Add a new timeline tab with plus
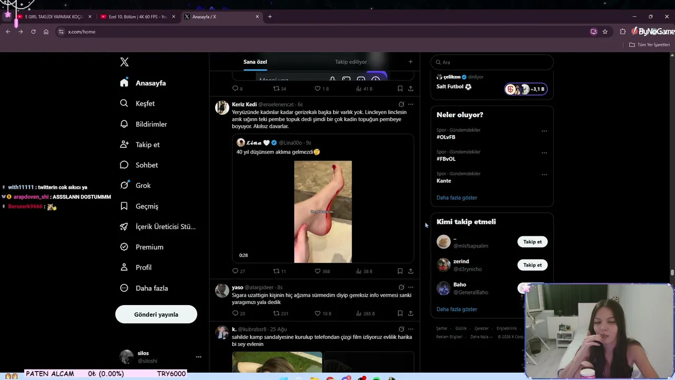The width and height of the screenshot is (675, 380). coord(411,62)
